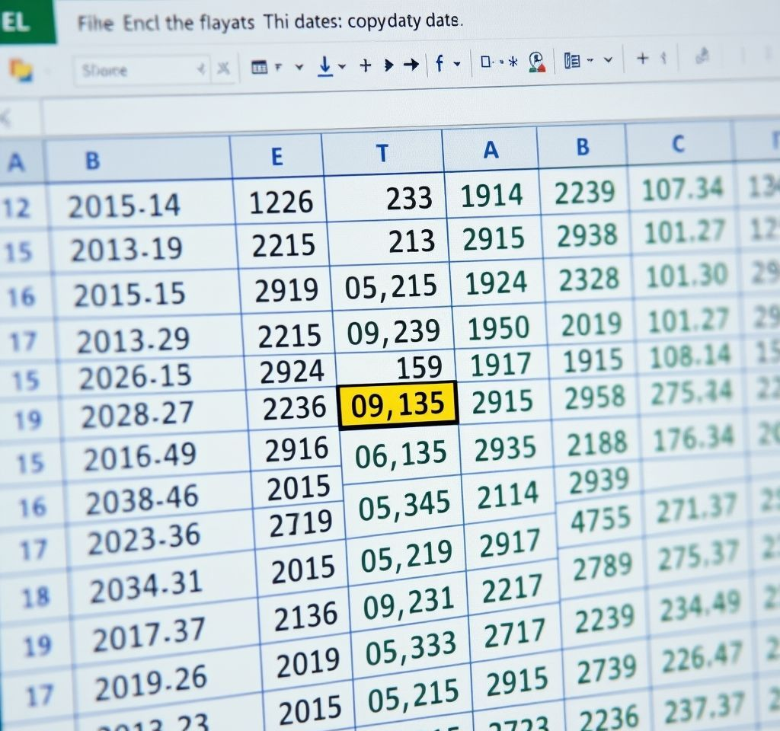
Task: Click cell containing 2015-14
Action: [124, 206]
